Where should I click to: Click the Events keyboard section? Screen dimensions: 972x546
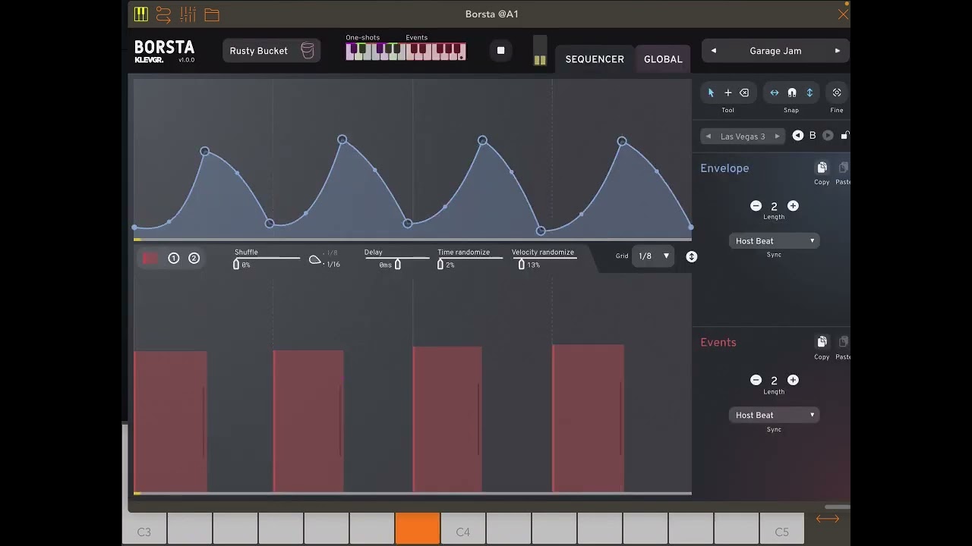click(x=436, y=51)
